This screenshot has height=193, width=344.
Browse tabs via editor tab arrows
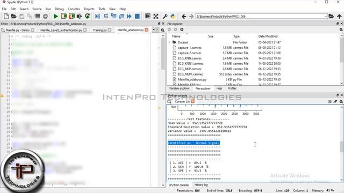(x=155, y=30)
